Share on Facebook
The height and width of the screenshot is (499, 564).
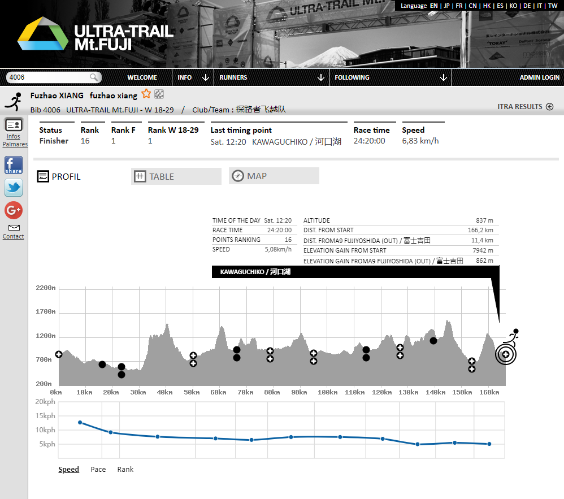tap(14, 165)
